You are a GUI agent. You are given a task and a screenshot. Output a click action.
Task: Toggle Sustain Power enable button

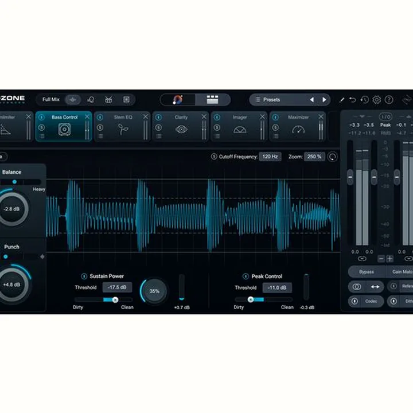pyautogui.click(x=84, y=276)
